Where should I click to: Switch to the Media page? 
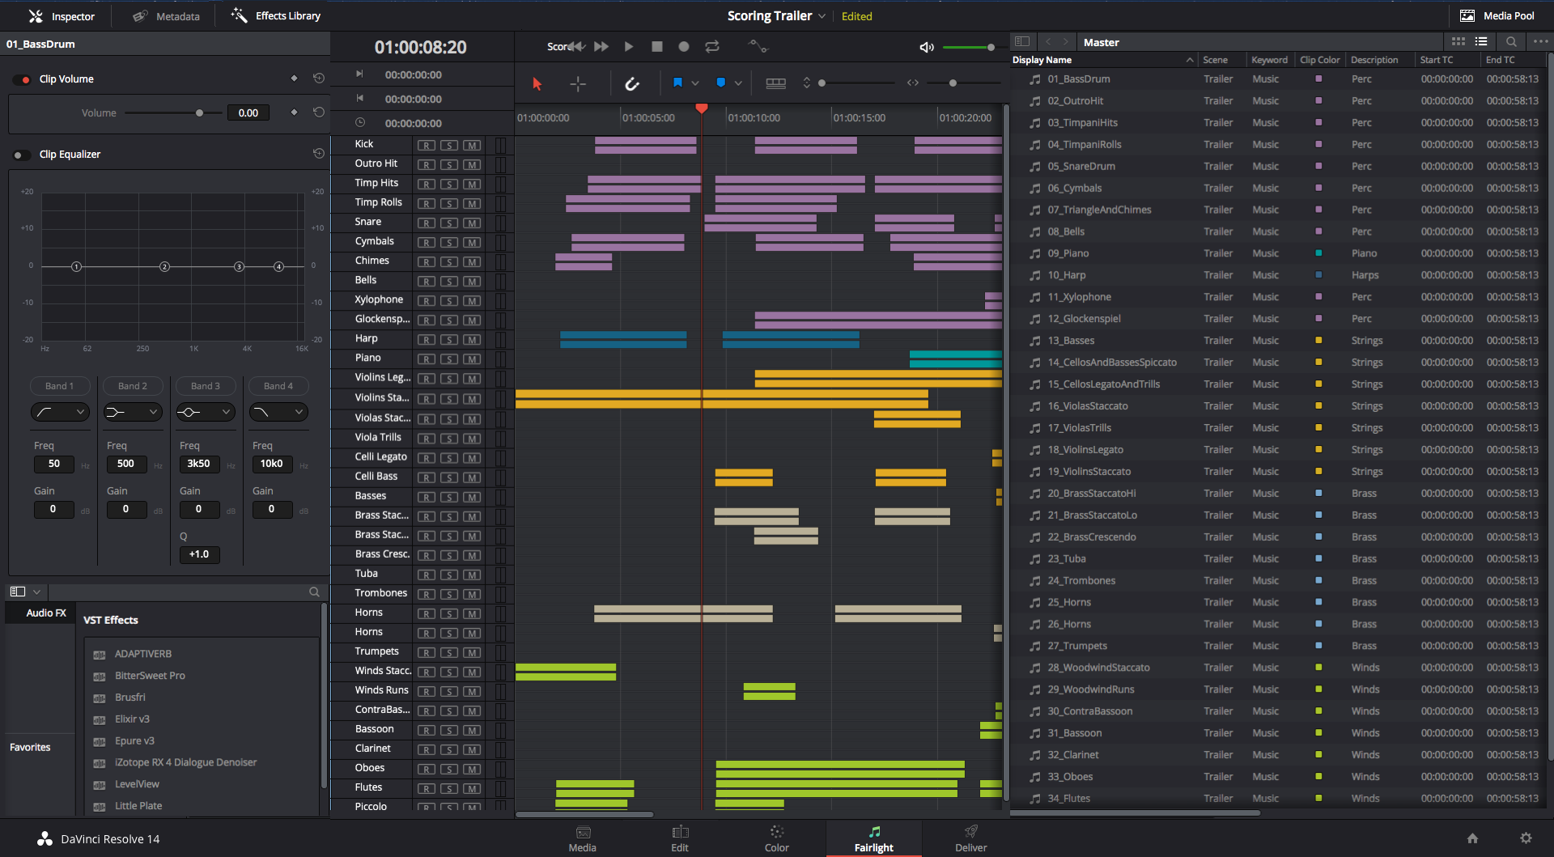coord(583,838)
